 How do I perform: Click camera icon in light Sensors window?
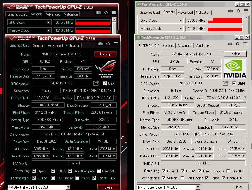[x=231, y=11]
